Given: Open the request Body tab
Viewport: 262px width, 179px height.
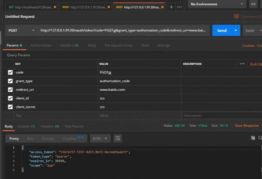Looking at the screenshot, I should coord(92,45).
